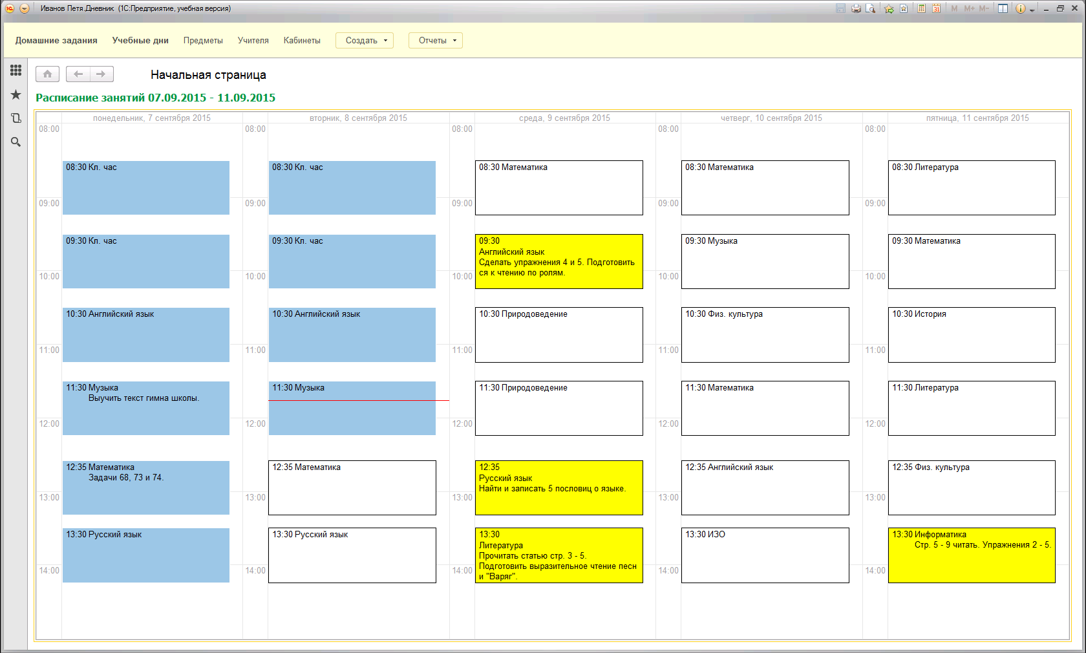The width and height of the screenshot is (1086, 653).
Task: Open Кабинеты section
Action: click(x=302, y=40)
